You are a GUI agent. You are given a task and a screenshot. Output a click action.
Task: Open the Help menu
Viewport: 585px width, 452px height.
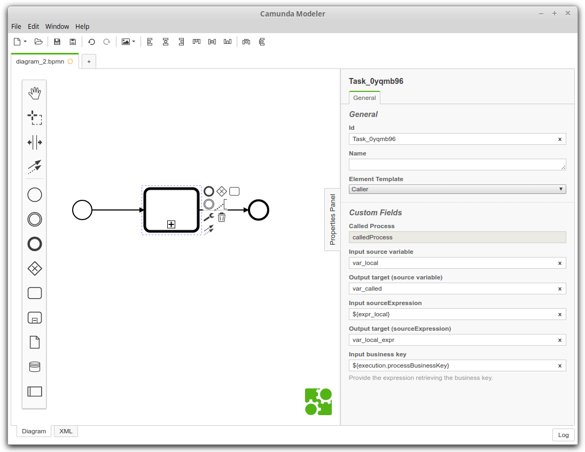click(82, 27)
